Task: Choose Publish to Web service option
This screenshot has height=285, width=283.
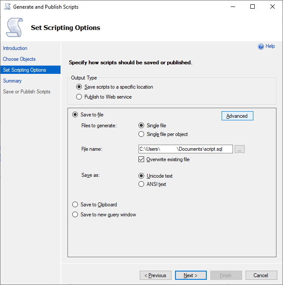Action: click(79, 97)
